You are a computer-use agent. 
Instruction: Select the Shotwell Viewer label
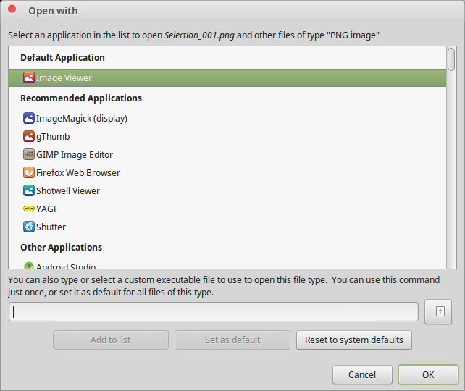pyautogui.click(x=68, y=191)
